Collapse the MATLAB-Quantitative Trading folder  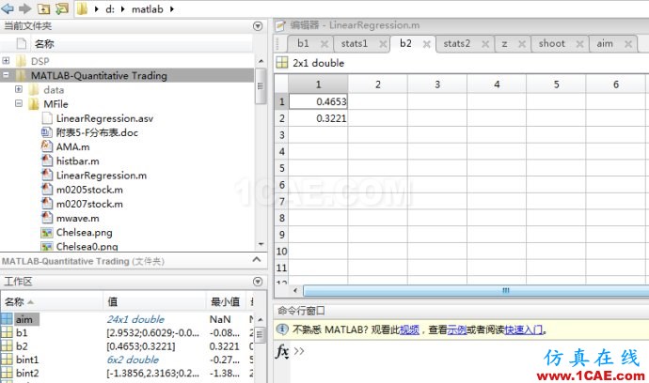click(6, 75)
